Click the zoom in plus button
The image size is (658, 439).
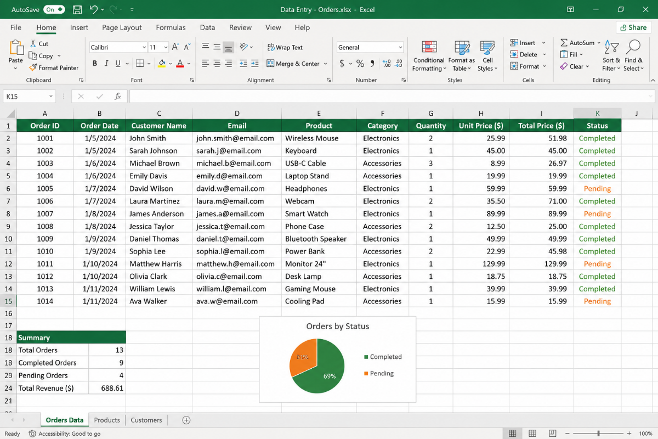[x=628, y=434]
